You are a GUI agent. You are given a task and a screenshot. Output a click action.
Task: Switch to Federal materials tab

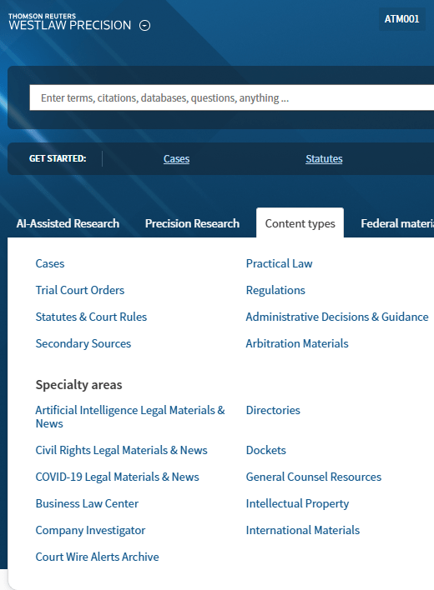397,223
